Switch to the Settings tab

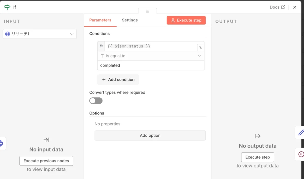tap(130, 20)
